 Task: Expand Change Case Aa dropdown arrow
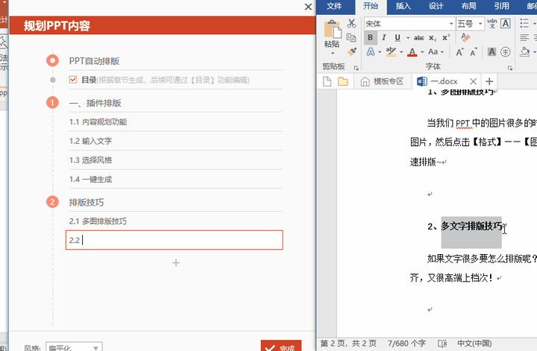pyautogui.click(x=442, y=52)
